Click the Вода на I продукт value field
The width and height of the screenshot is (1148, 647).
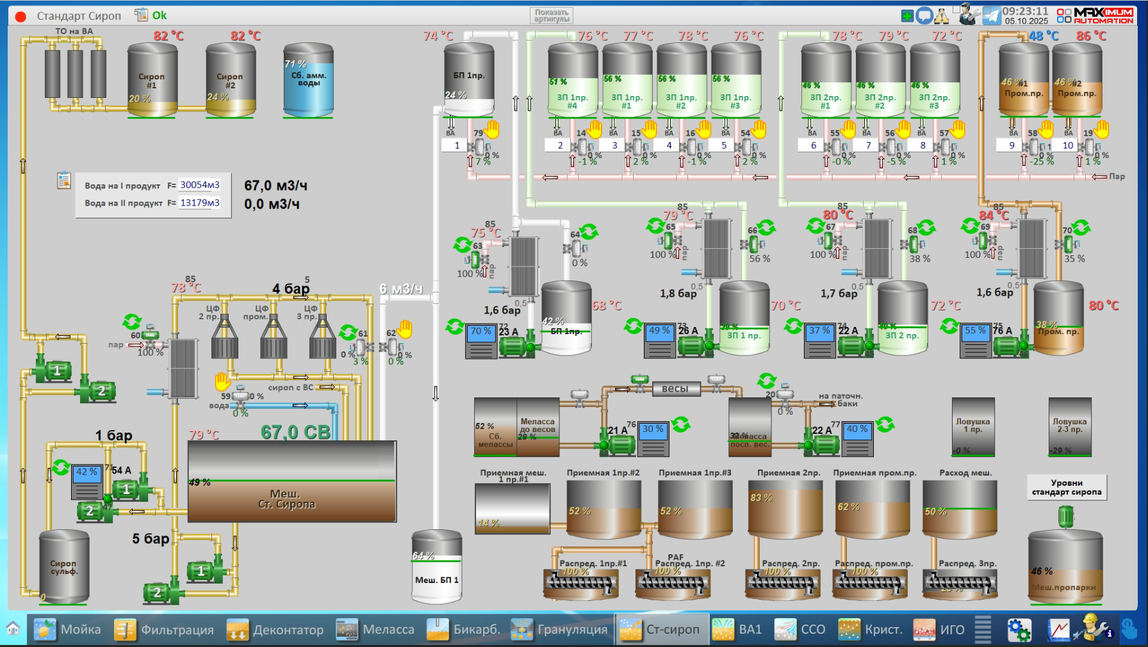(200, 185)
